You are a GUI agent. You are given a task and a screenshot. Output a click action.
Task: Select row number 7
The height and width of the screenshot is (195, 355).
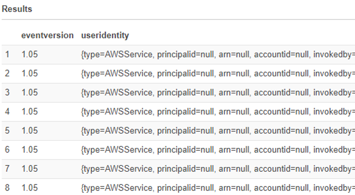[x=7, y=169]
